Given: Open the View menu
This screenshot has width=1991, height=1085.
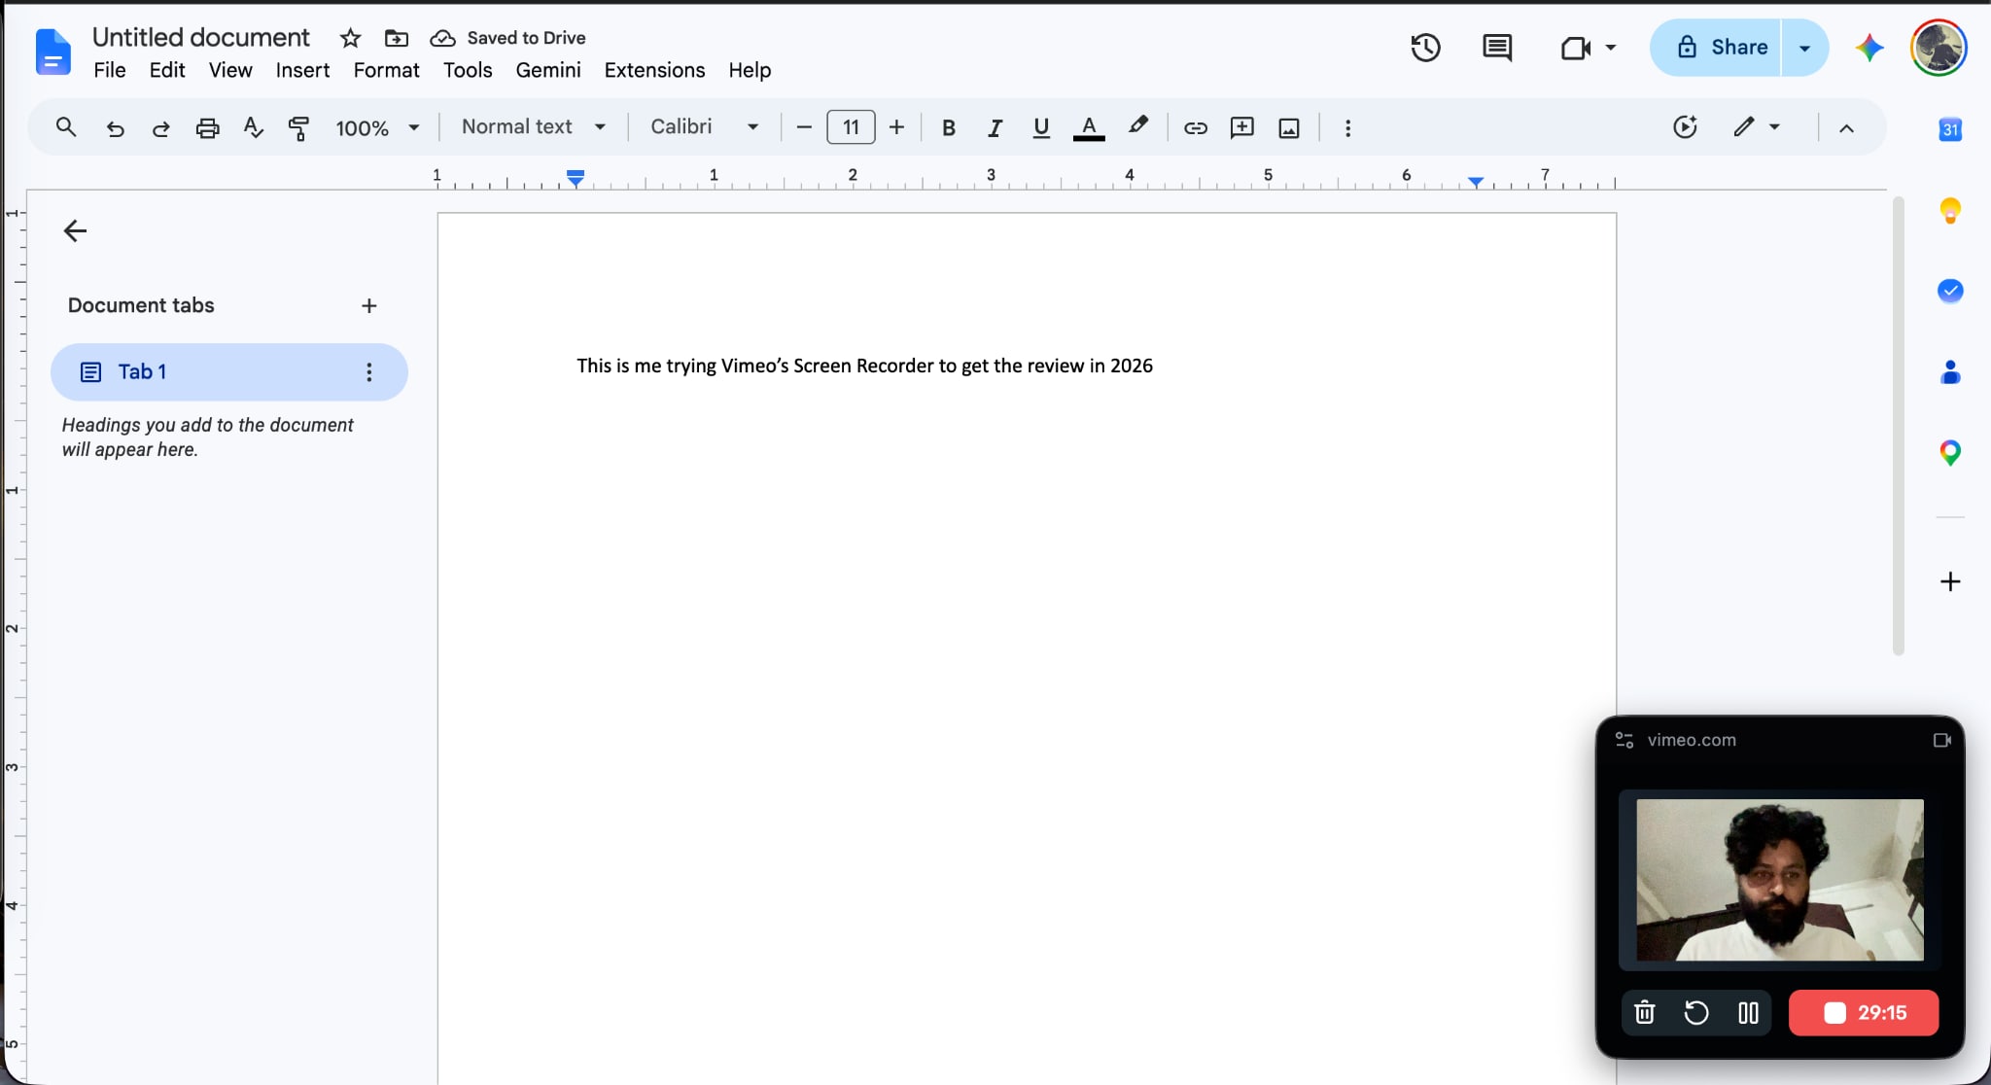Looking at the screenshot, I should [230, 70].
